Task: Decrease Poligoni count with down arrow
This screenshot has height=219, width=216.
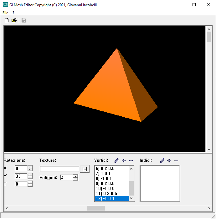Action: click(75, 179)
